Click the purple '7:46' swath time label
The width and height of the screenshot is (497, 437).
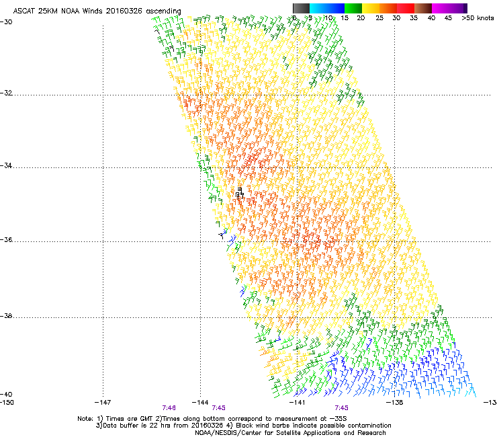(x=169, y=408)
